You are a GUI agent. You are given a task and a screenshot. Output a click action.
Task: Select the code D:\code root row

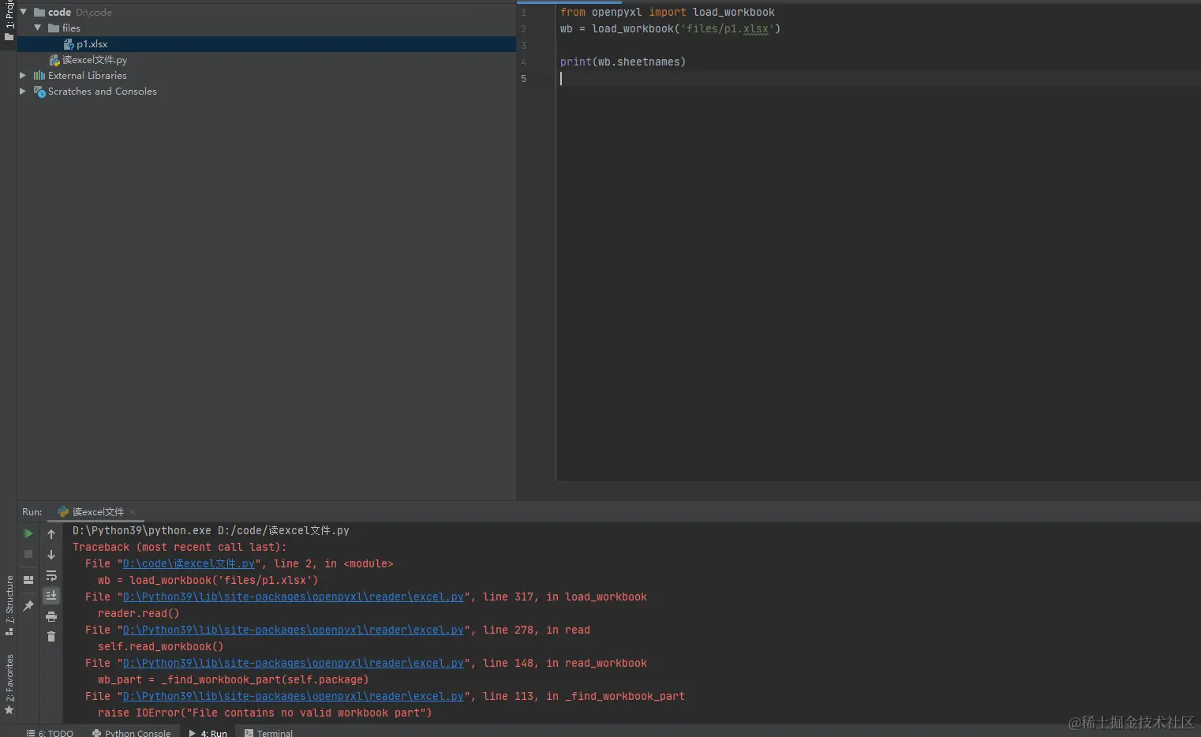267,13
